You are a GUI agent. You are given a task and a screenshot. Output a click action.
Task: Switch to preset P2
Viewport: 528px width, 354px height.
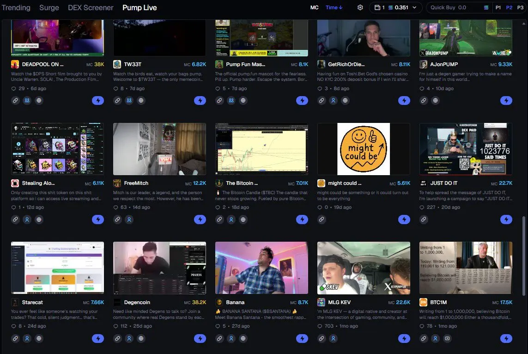click(509, 7)
